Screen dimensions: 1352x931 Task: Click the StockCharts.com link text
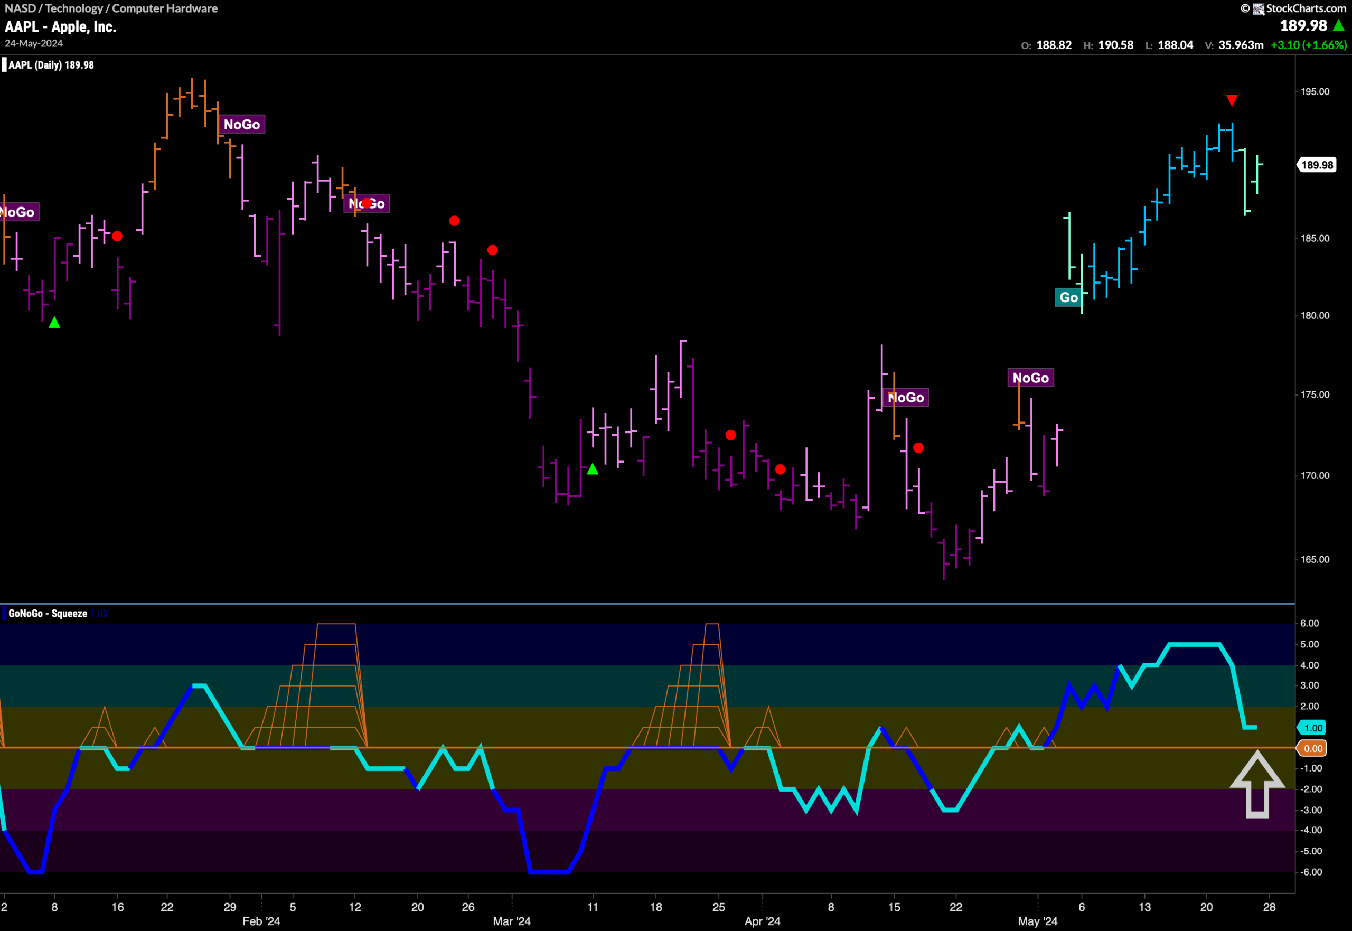click(1307, 9)
